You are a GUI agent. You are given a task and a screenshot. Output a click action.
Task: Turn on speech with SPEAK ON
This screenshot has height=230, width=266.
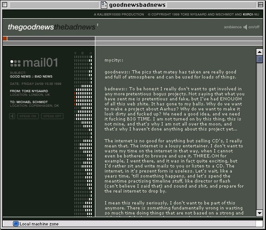click(x=28, y=116)
